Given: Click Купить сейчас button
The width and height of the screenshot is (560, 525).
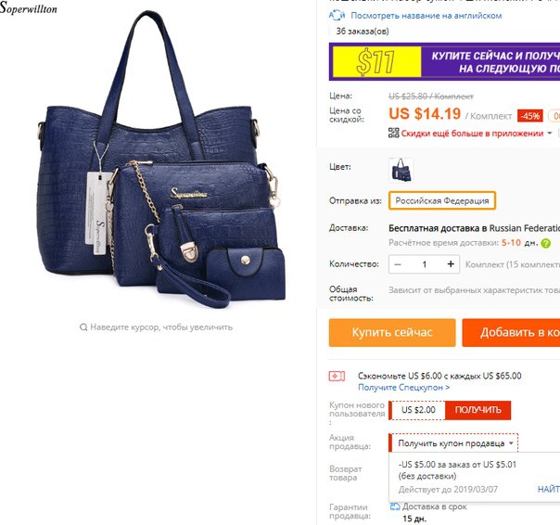Looking at the screenshot, I should [x=392, y=333].
